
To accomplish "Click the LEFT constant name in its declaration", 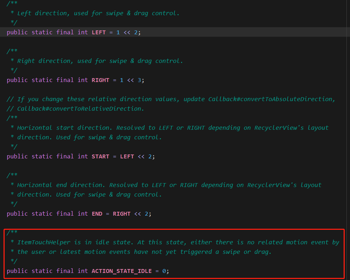I will 99,32.
